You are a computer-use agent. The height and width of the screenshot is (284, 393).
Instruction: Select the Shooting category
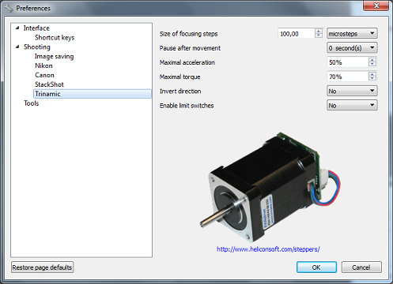point(37,47)
